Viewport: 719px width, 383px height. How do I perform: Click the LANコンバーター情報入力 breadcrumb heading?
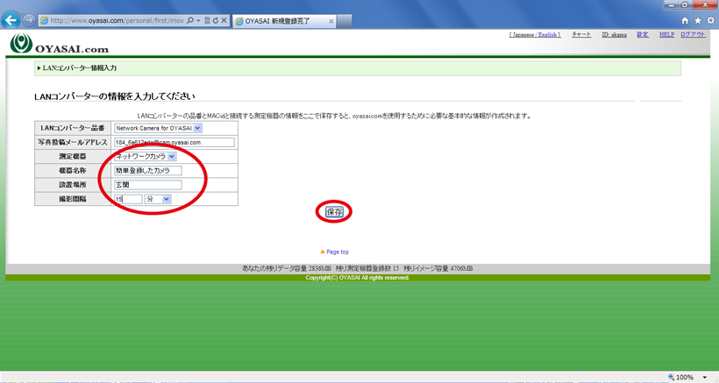tap(79, 67)
